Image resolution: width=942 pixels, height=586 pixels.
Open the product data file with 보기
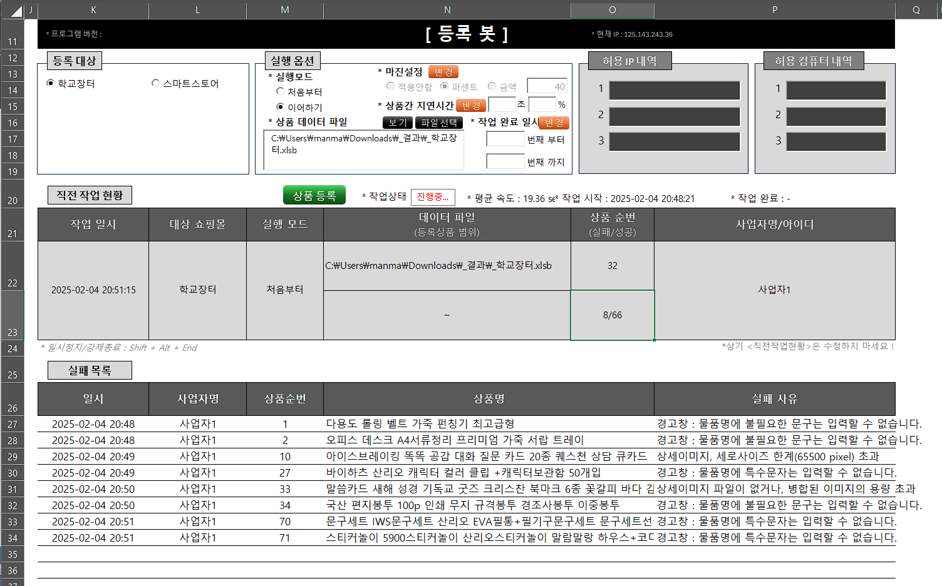[x=396, y=122]
